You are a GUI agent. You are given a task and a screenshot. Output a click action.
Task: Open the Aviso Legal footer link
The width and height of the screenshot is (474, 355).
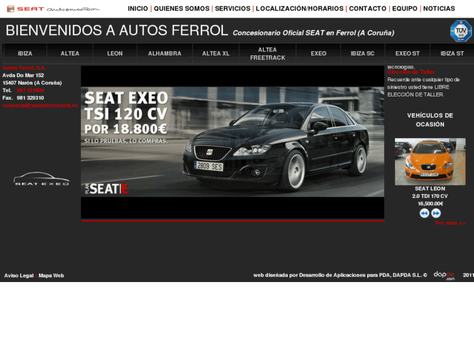coord(19,276)
